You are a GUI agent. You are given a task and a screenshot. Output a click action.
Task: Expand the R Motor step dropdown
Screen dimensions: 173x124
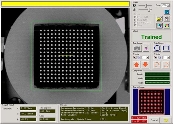click(168, 58)
